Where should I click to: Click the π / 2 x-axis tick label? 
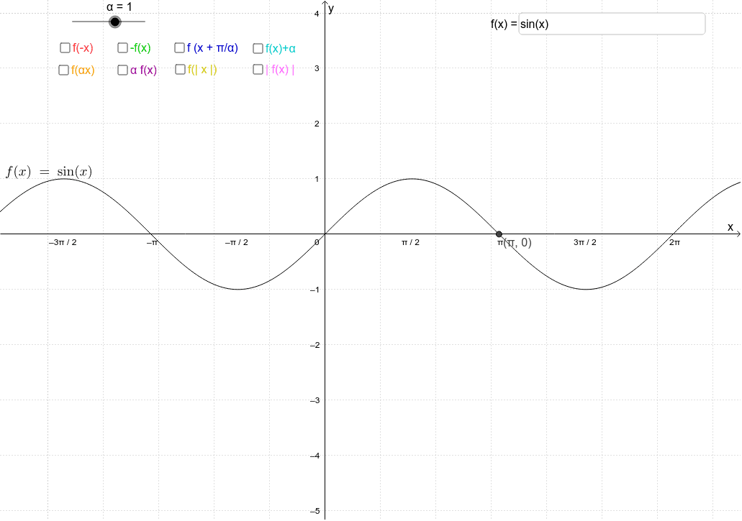tap(410, 242)
